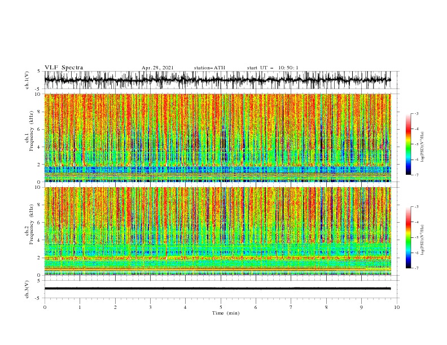Click the flat ch.3 voltage trace
Screen dimensions: 447x345
click(217, 289)
